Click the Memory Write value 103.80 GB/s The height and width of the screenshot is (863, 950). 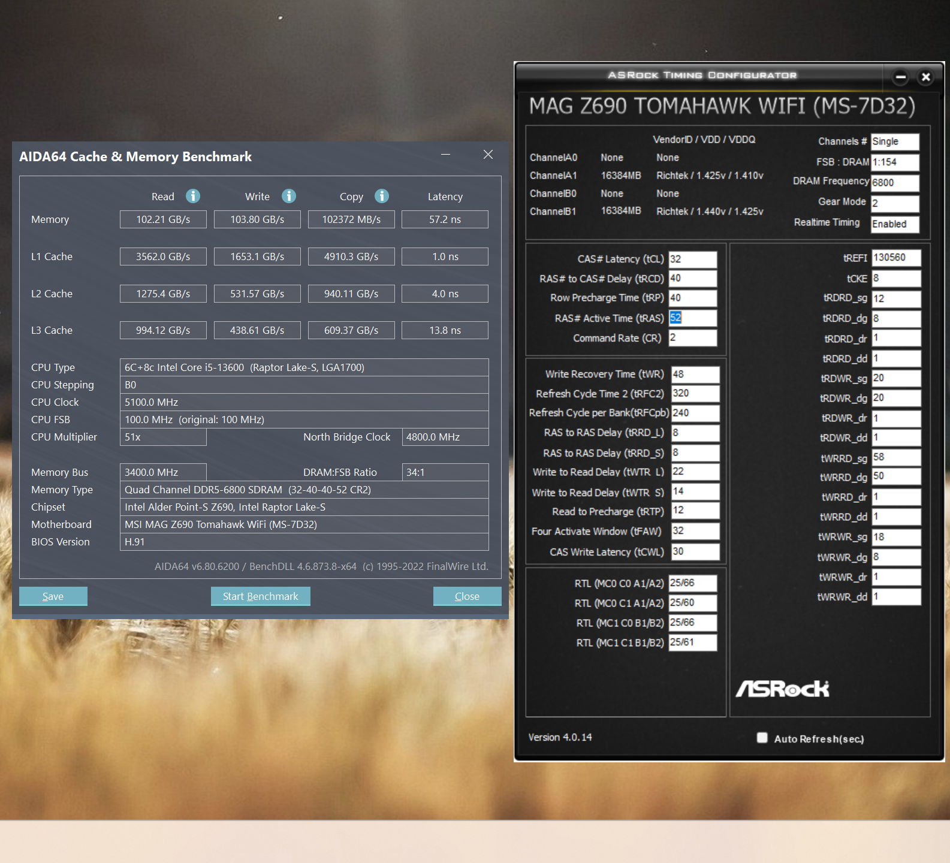pos(257,219)
